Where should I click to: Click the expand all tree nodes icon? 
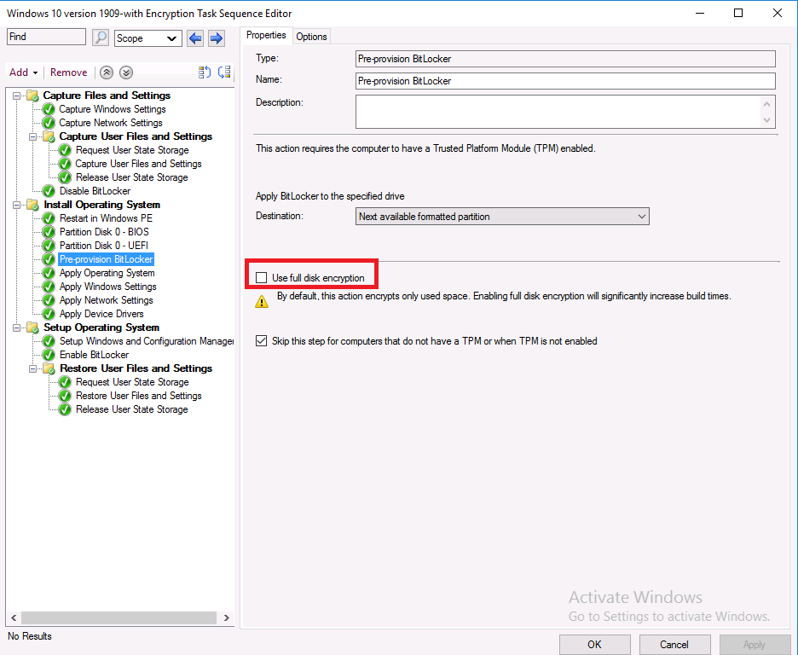(204, 72)
